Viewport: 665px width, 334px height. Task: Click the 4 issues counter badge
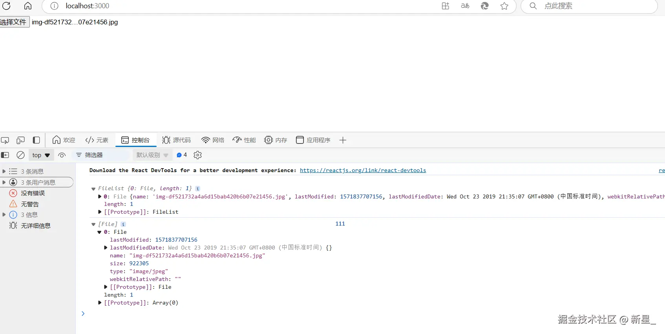(x=182, y=155)
